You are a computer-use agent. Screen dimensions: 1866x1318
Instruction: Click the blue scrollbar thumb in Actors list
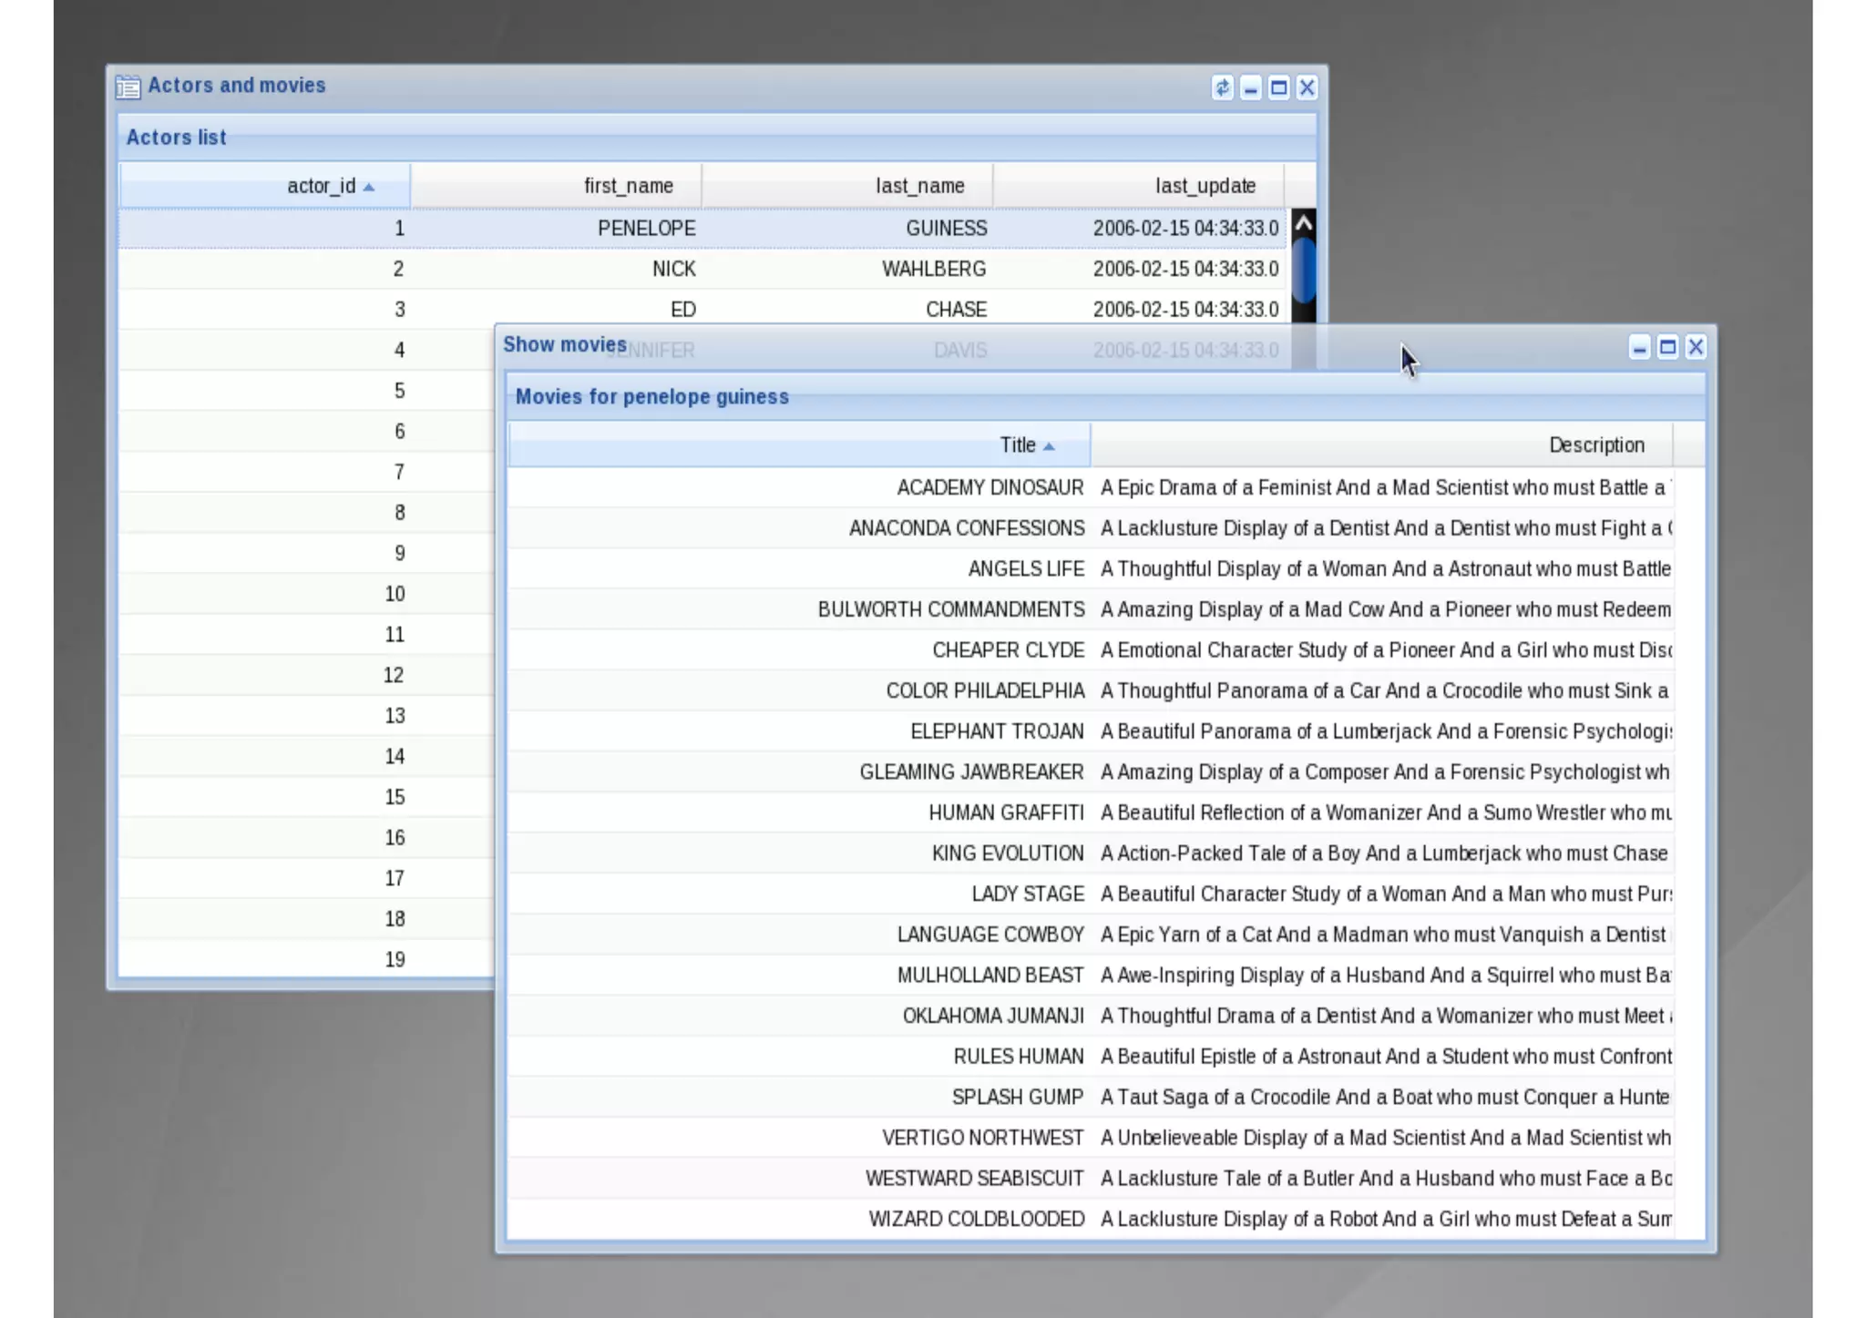pyautogui.click(x=1304, y=270)
